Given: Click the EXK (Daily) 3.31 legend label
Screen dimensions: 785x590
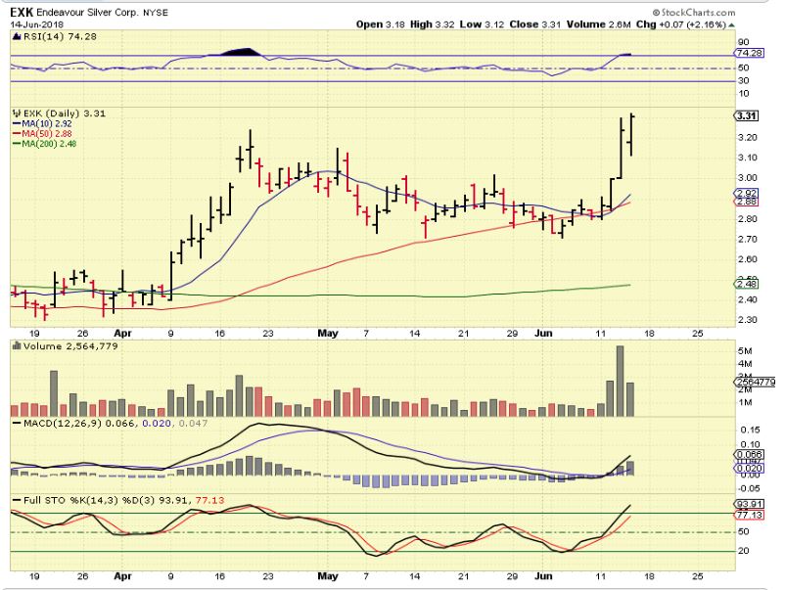Looking at the screenshot, I should pos(65,113).
